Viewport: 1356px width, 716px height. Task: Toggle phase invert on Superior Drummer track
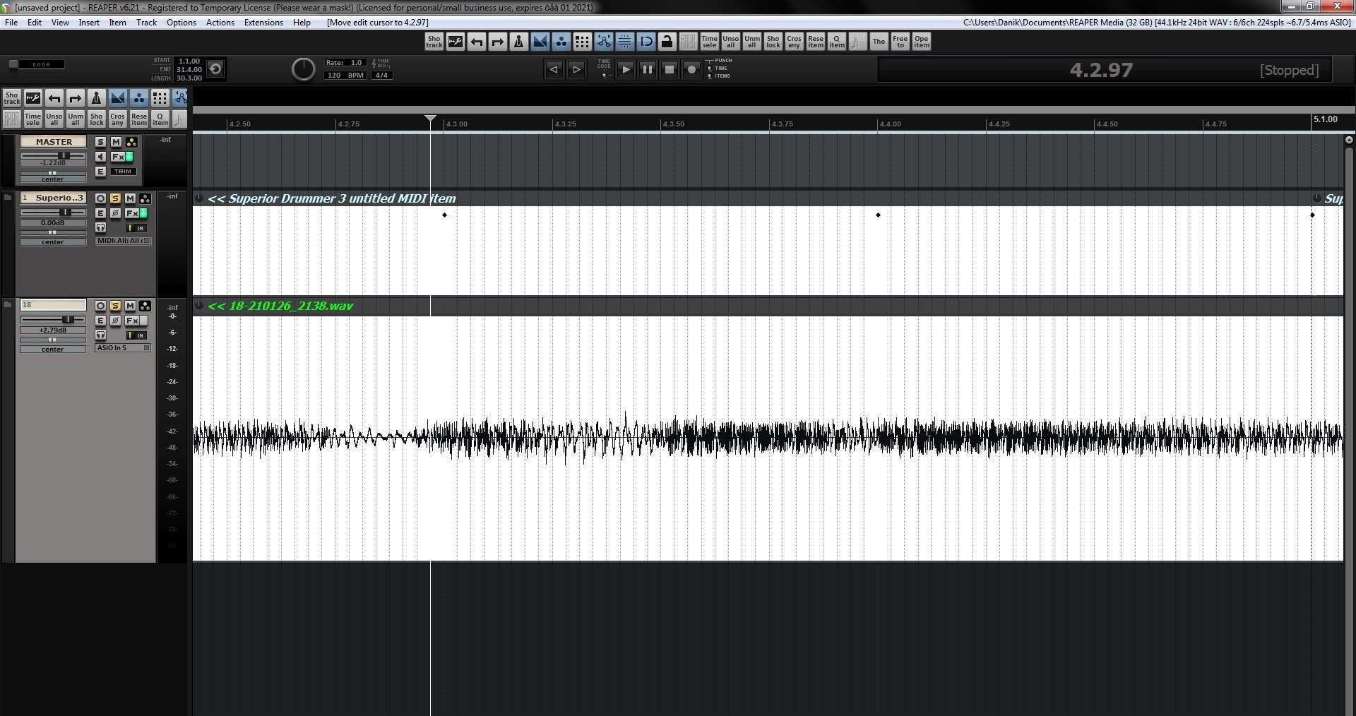click(x=116, y=213)
